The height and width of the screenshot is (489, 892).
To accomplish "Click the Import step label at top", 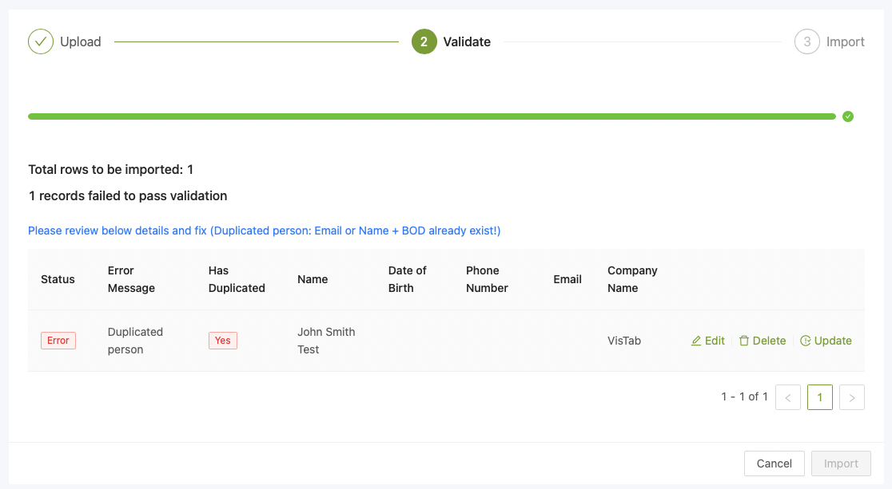I will [846, 41].
